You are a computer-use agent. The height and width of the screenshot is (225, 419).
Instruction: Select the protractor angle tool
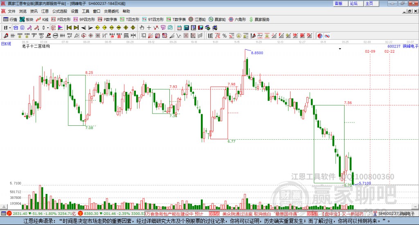click(77, 36)
